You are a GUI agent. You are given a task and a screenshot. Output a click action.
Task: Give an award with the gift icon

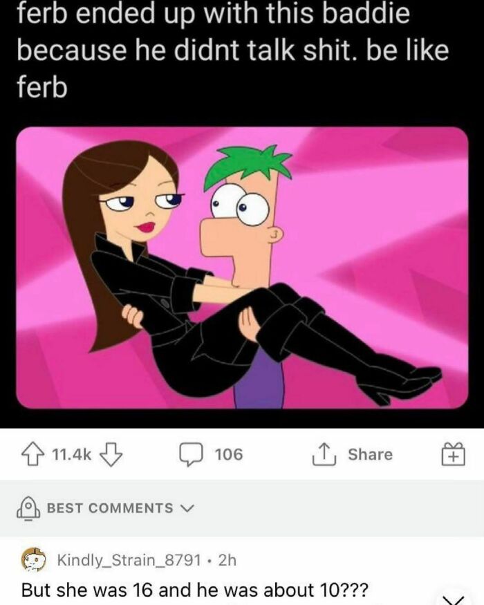[x=454, y=454]
